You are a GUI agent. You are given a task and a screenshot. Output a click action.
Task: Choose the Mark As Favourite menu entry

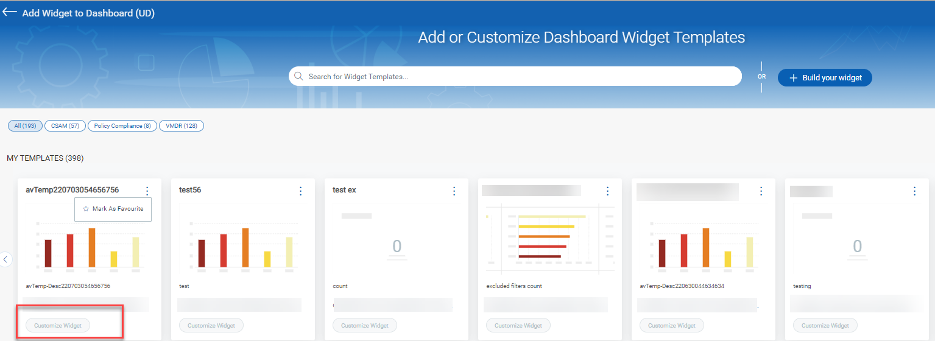tap(113, 209)
